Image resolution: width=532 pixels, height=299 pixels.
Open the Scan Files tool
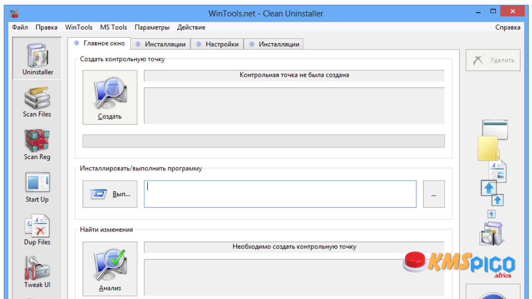click(x=37, y=102)
